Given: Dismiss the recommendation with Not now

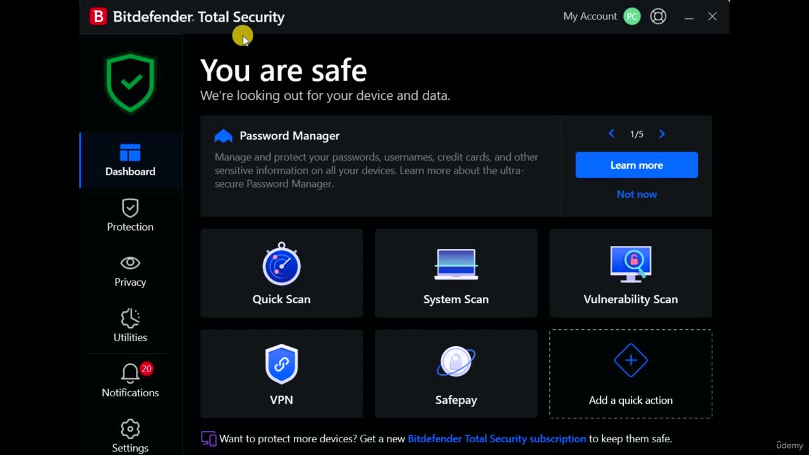Looking at the screenshot, I should 636,194.
